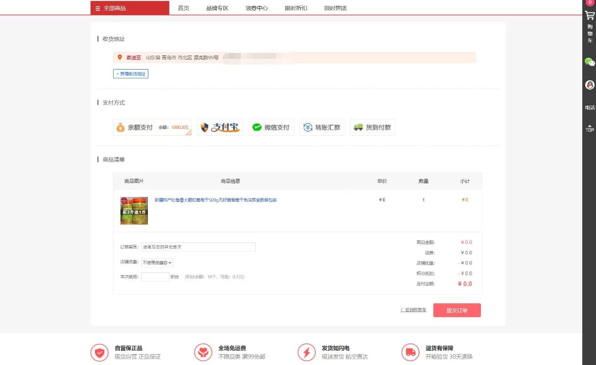
Task: Select the WeChat Pay 微信支付 payment option
Action: point(271,127)
